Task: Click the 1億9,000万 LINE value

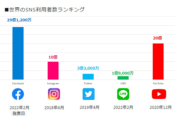Action: click(x=122, y=73)
